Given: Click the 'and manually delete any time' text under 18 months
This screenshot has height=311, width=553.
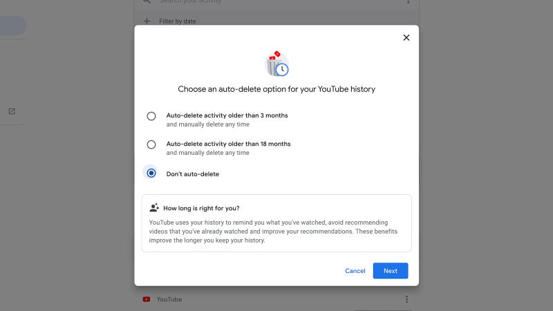Looking at the screenshot, I should (x=208, y=153).
